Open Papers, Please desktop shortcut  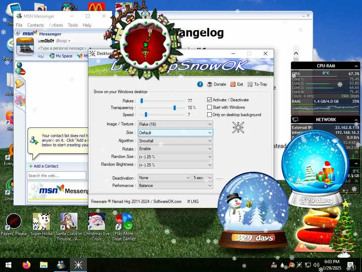click(14, 225)
